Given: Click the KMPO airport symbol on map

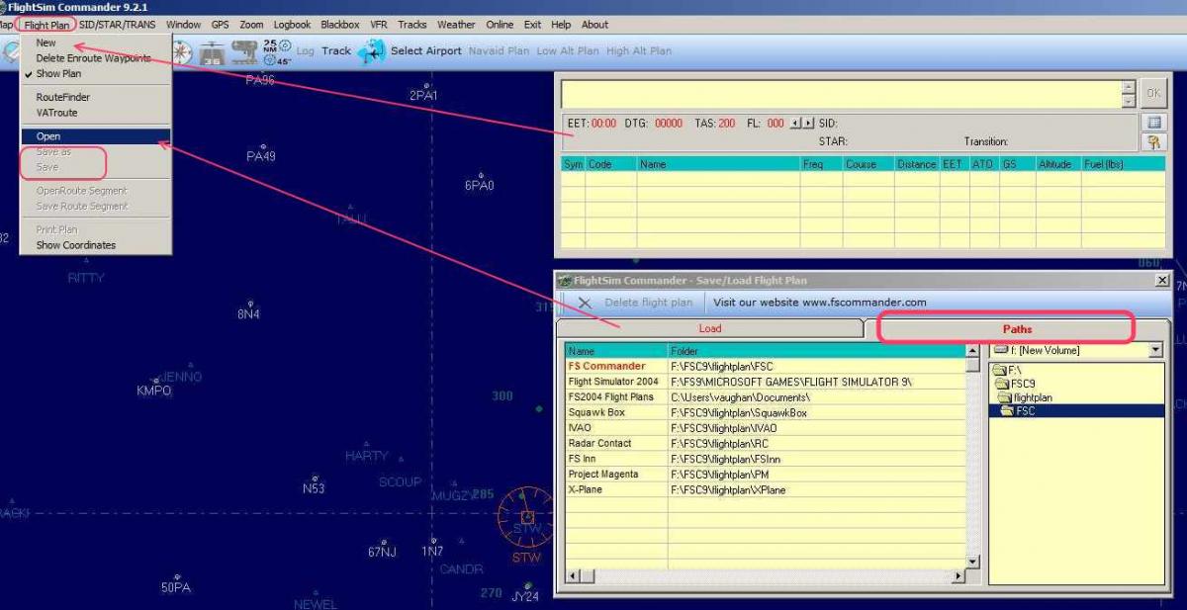Looking at the screenshot, I should [x=155, y=380].
